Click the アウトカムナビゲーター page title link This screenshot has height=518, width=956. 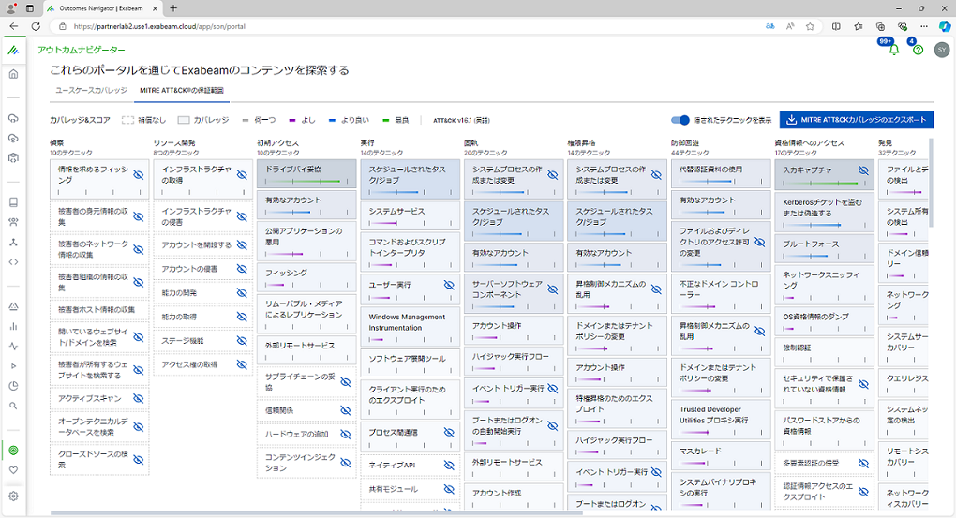click(82, 50)
